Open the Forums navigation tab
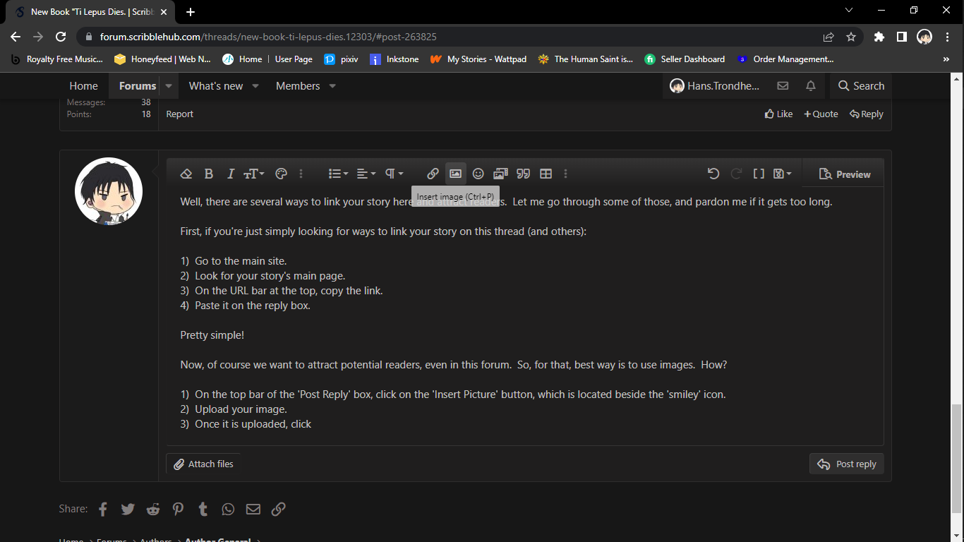 coord(137,86)
